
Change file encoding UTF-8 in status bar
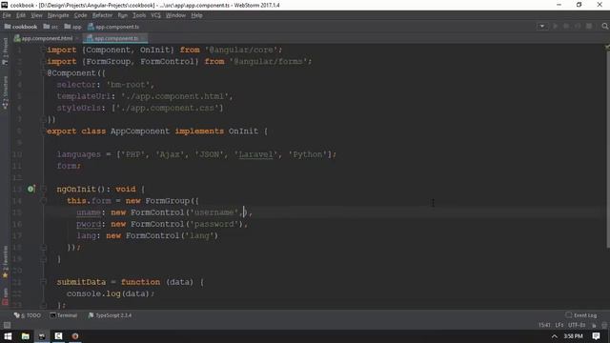pos(577,325)
